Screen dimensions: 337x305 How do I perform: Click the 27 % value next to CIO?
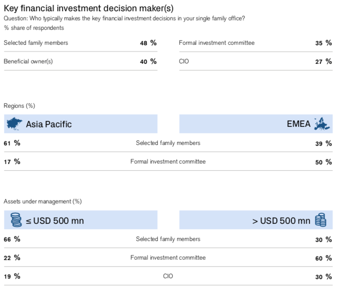point(323,62)
